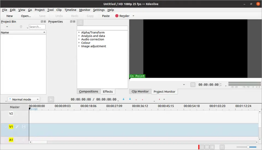Open dropdown arrow right of monitor timecode

(x=226, y=86)
